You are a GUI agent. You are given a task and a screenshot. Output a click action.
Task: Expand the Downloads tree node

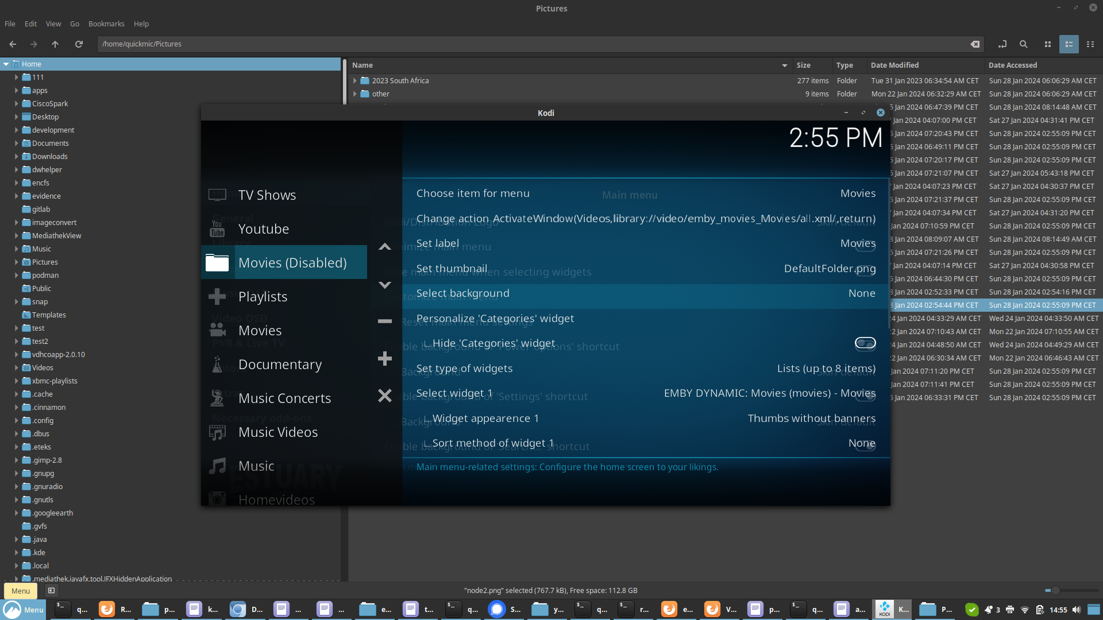coord(17,157)
